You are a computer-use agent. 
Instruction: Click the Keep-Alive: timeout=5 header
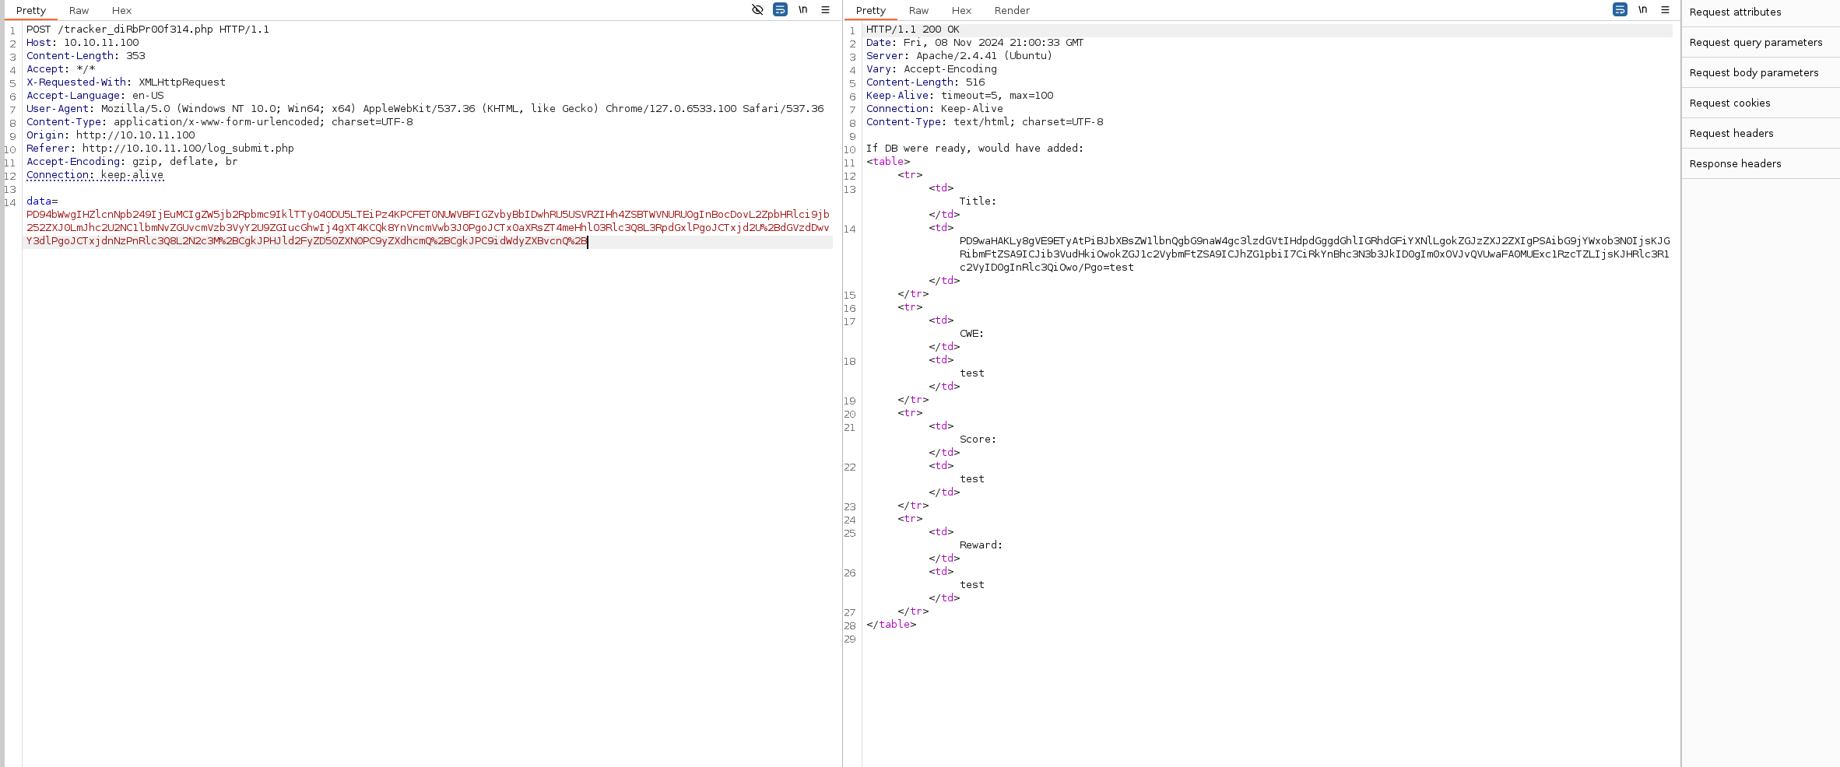(x=960, y=96)
